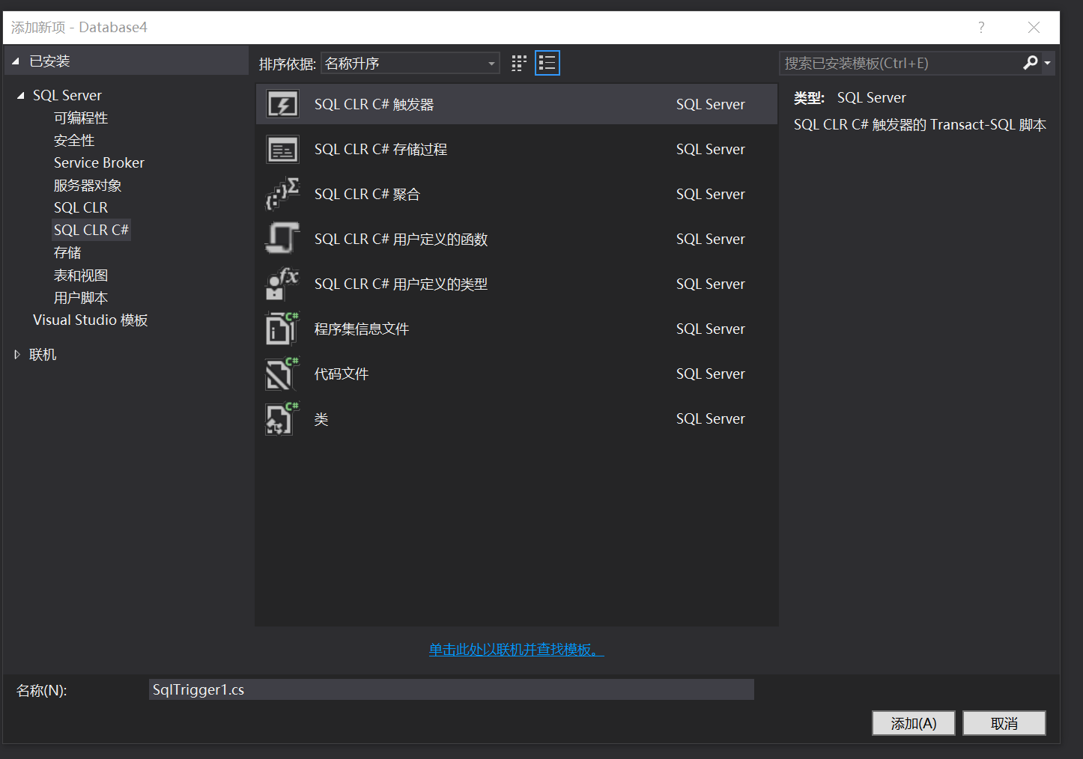Click the 'SQL CLR C# 用户定义的类型' template name
The height and width of the screenshot is (759, 1083).
point(401,284)
